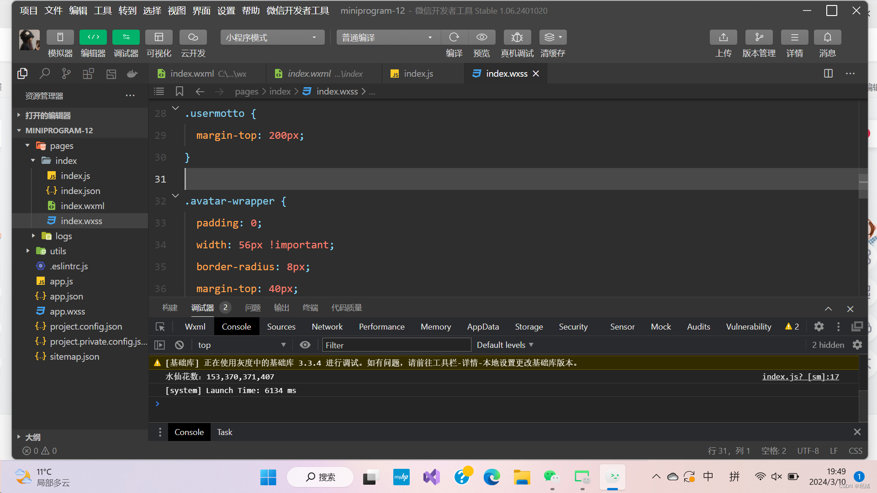The width and height of the screenshot is (877, 493).
Task: Open the 小程序模式 mode dropdown
Action: [272, 37]
